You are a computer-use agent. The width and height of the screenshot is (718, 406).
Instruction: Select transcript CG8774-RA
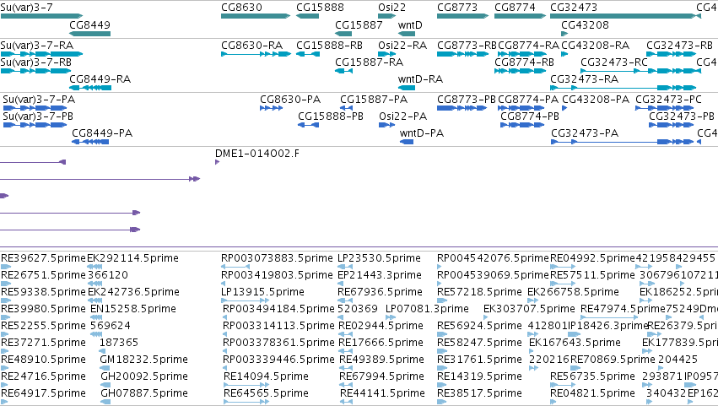point(529,46)
